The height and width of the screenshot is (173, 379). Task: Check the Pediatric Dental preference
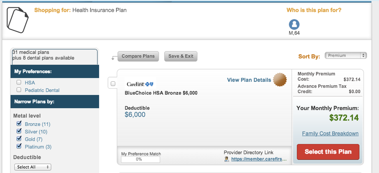(19, 90)
